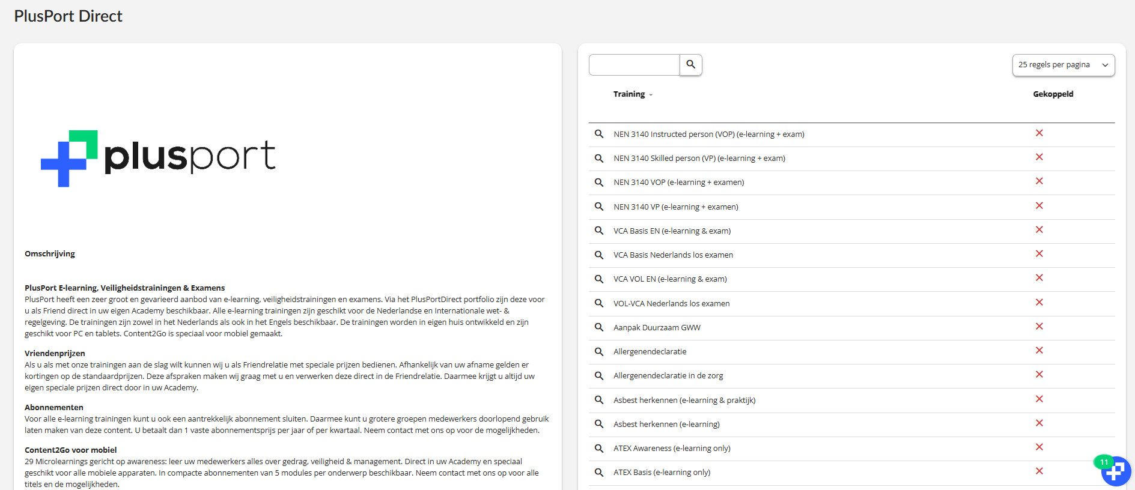
Task: Click the plusport logo image
Action: (x=158, y=158)
